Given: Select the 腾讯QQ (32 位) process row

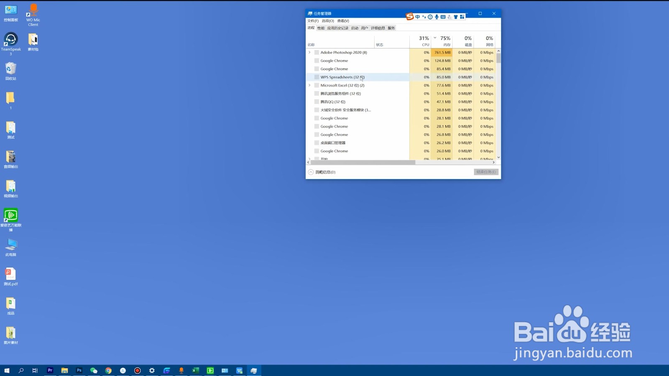Looking at the screenshot, I should click(401, 102).
